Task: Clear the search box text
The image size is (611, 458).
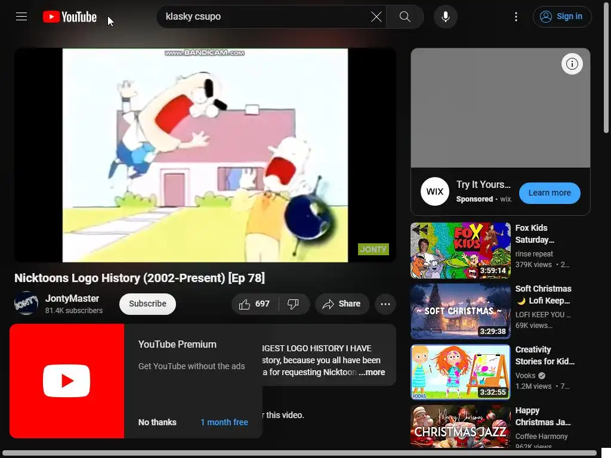Action: tap(376, 17)
